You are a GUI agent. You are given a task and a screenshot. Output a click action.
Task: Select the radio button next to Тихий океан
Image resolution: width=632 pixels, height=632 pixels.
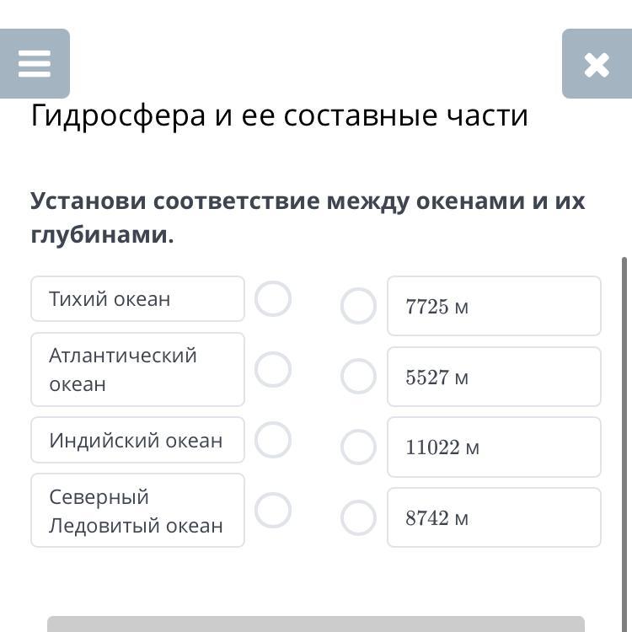(x=273, y=299)
